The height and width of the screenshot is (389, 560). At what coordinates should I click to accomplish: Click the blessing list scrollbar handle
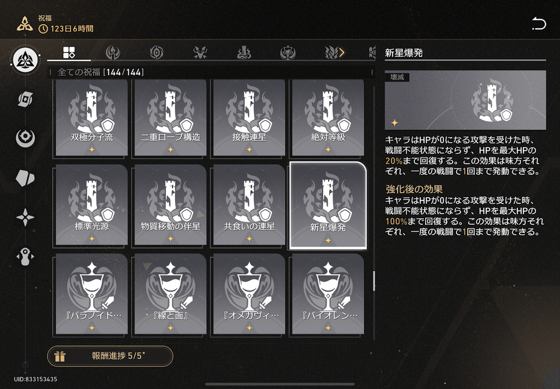373,280
